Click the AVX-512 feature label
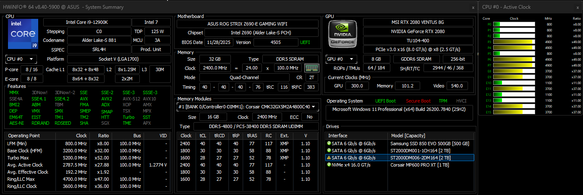 pos(131,99)
